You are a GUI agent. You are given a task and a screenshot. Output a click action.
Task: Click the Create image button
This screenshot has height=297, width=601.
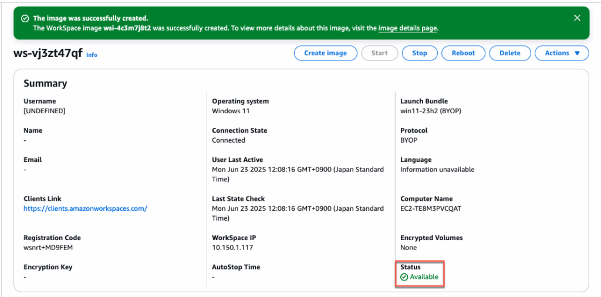[325, 53]
